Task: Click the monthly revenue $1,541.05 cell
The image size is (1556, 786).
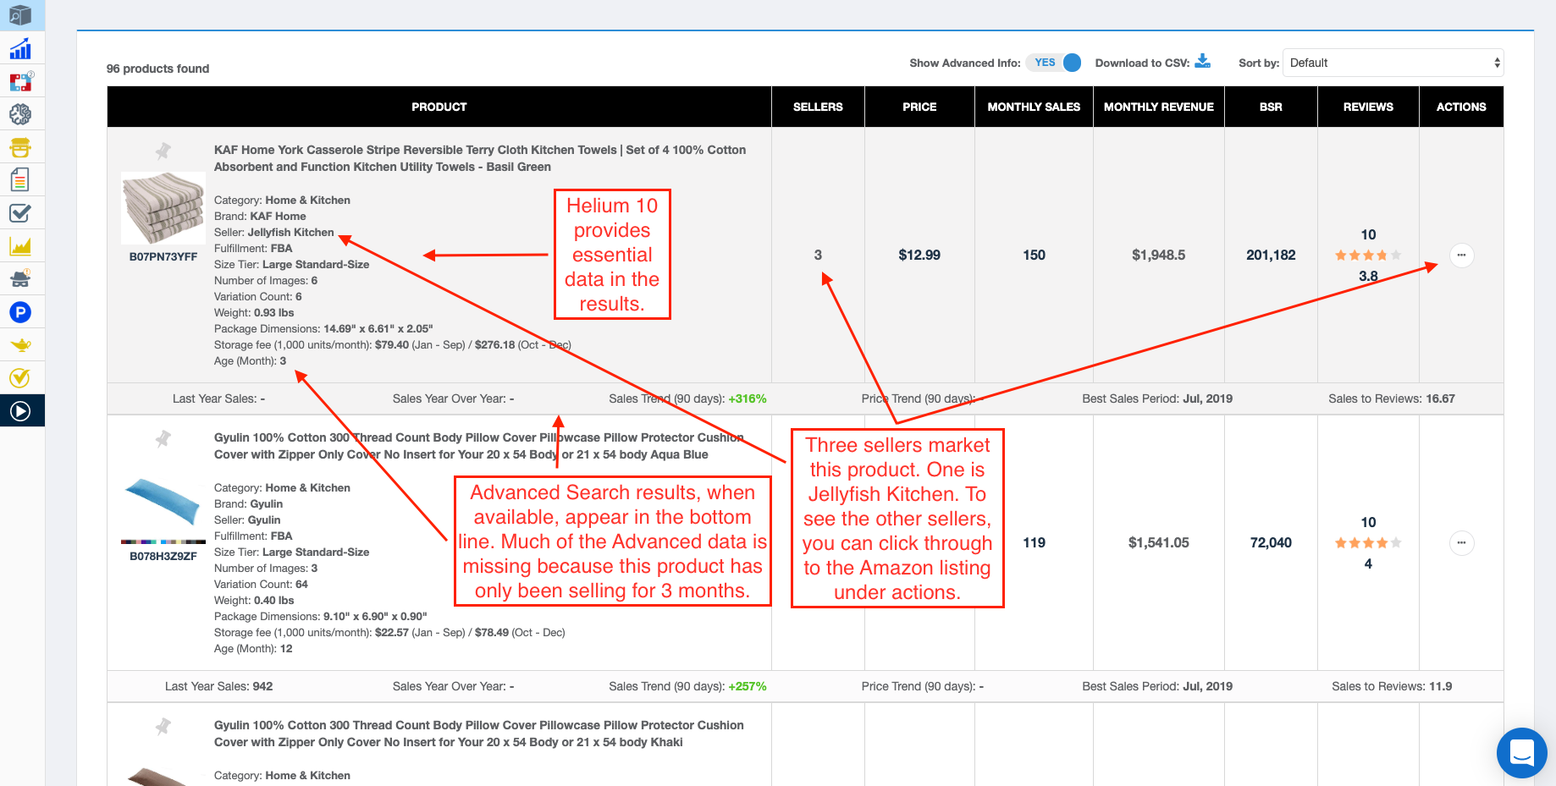Action: point(1159,542)
